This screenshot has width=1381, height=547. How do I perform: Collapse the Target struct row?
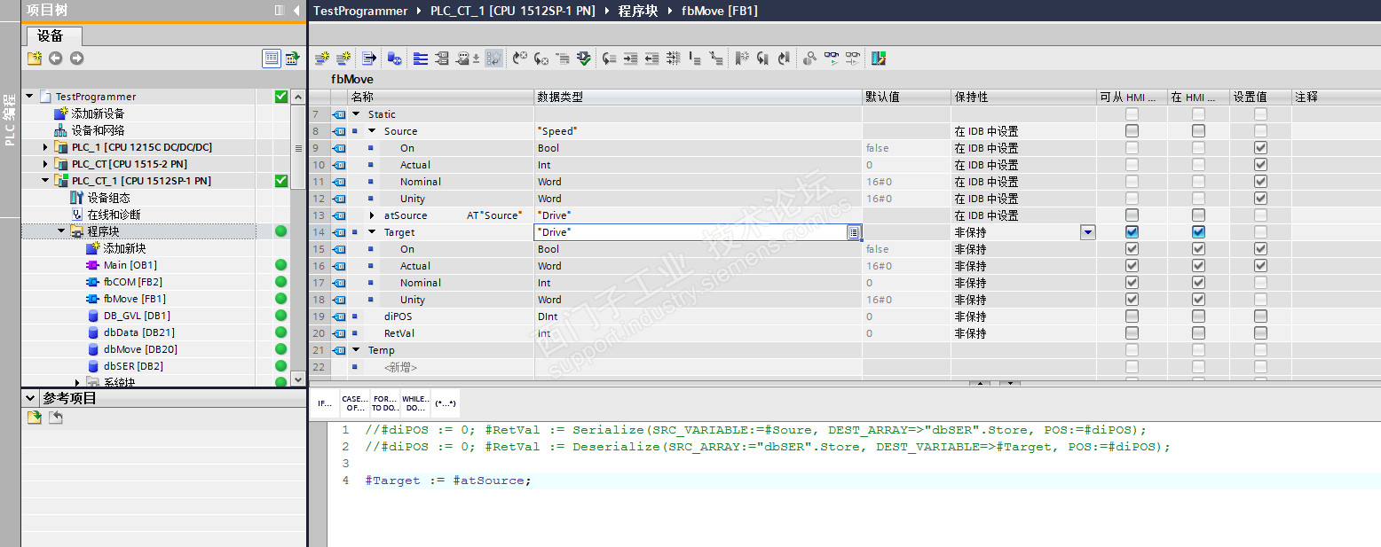pos(372,232)
